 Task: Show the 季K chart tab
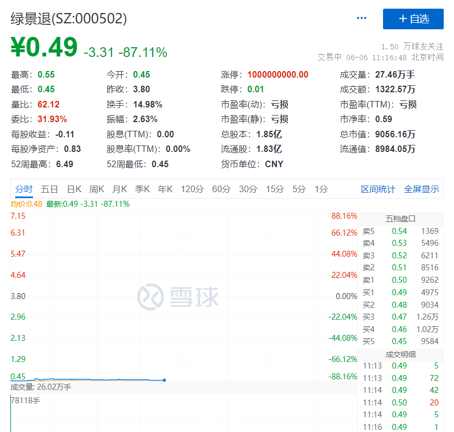coord(142,189)
